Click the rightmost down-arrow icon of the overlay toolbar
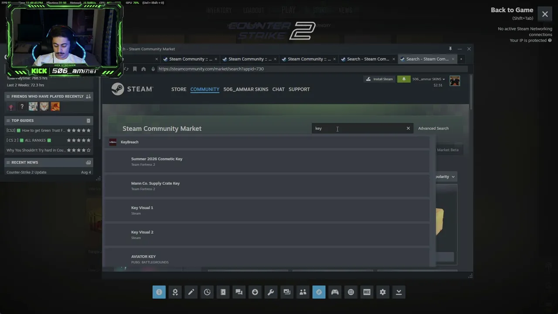Image resolution: width=558 pixels, height=314 pixels. 399,292
